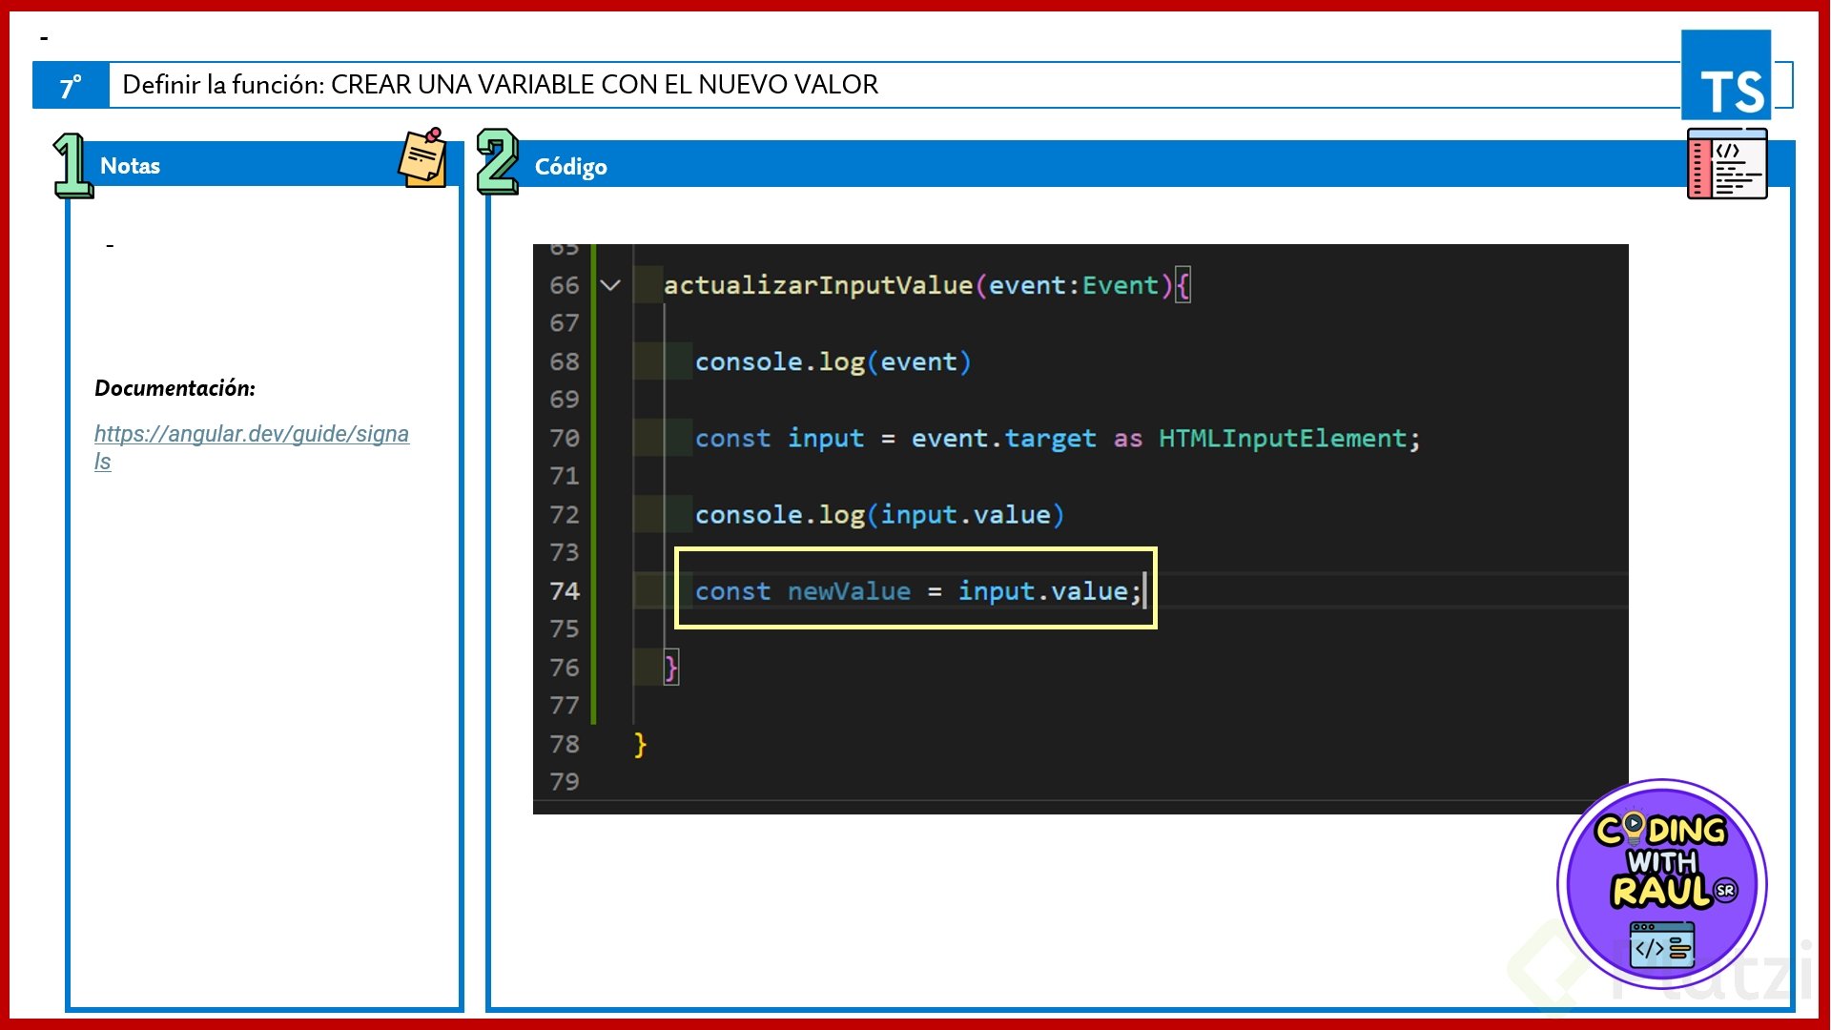Click the Código panel header

pyautogui.click(x=1049, y=166)
